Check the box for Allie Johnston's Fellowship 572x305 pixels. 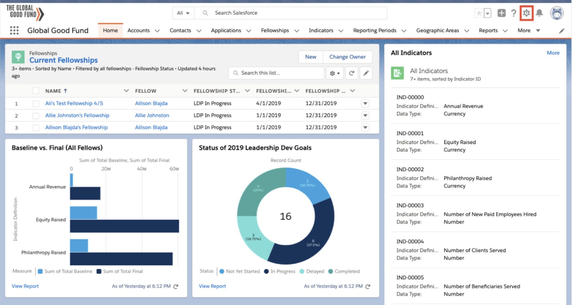(x=36, y=116)
